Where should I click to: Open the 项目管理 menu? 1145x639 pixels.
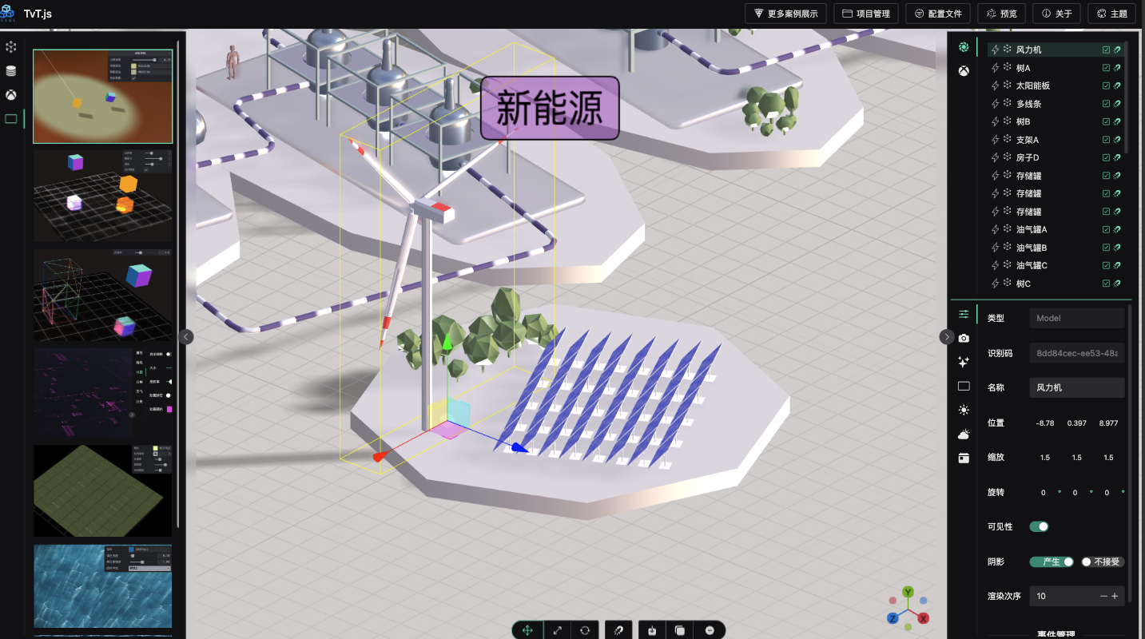866,14
